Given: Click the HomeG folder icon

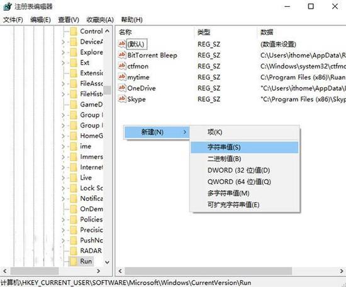Looking at the screenshot, I should coord(74,136).
